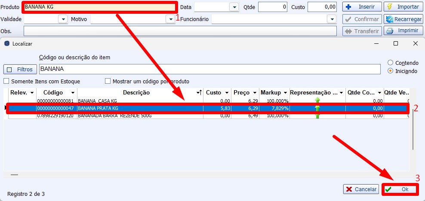
Task: Click Ok with green checkmark
Action: point(400,189)
